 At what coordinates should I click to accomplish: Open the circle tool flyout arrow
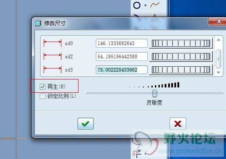tap(146, 5)
